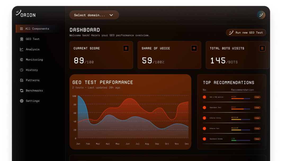
Task: Click the Benchmarks compare icon
Action: [x=22, y=91]
